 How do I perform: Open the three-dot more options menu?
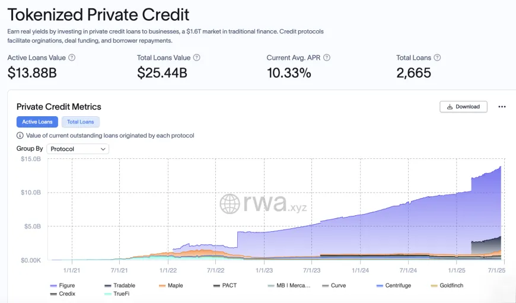click(502, 107)
